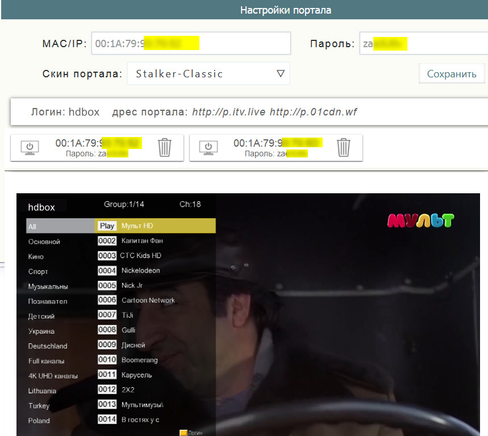This screenshot has width=488, height=436.
Task: Click the Group:1/14 indicator
Action: click(124, 204)
